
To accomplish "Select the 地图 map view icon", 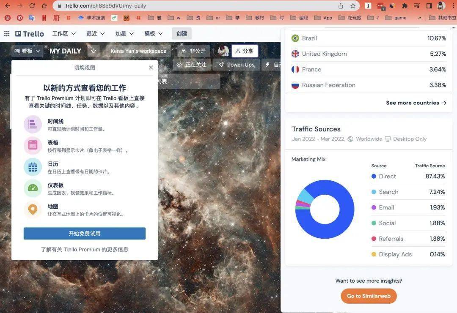I will click(x=33, y=210).
